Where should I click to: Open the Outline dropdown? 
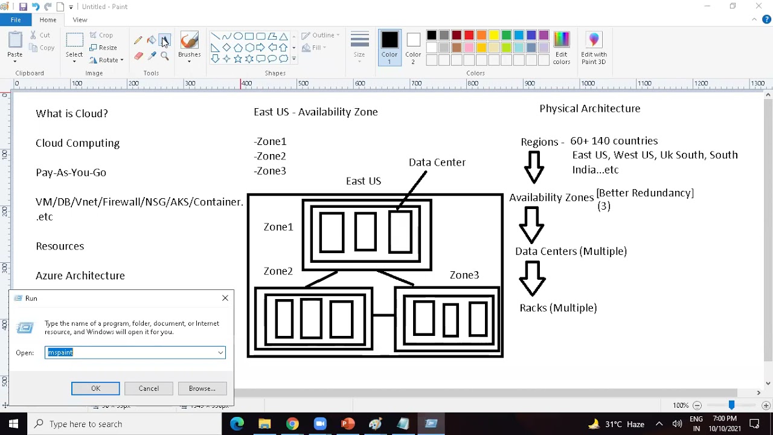321,35
